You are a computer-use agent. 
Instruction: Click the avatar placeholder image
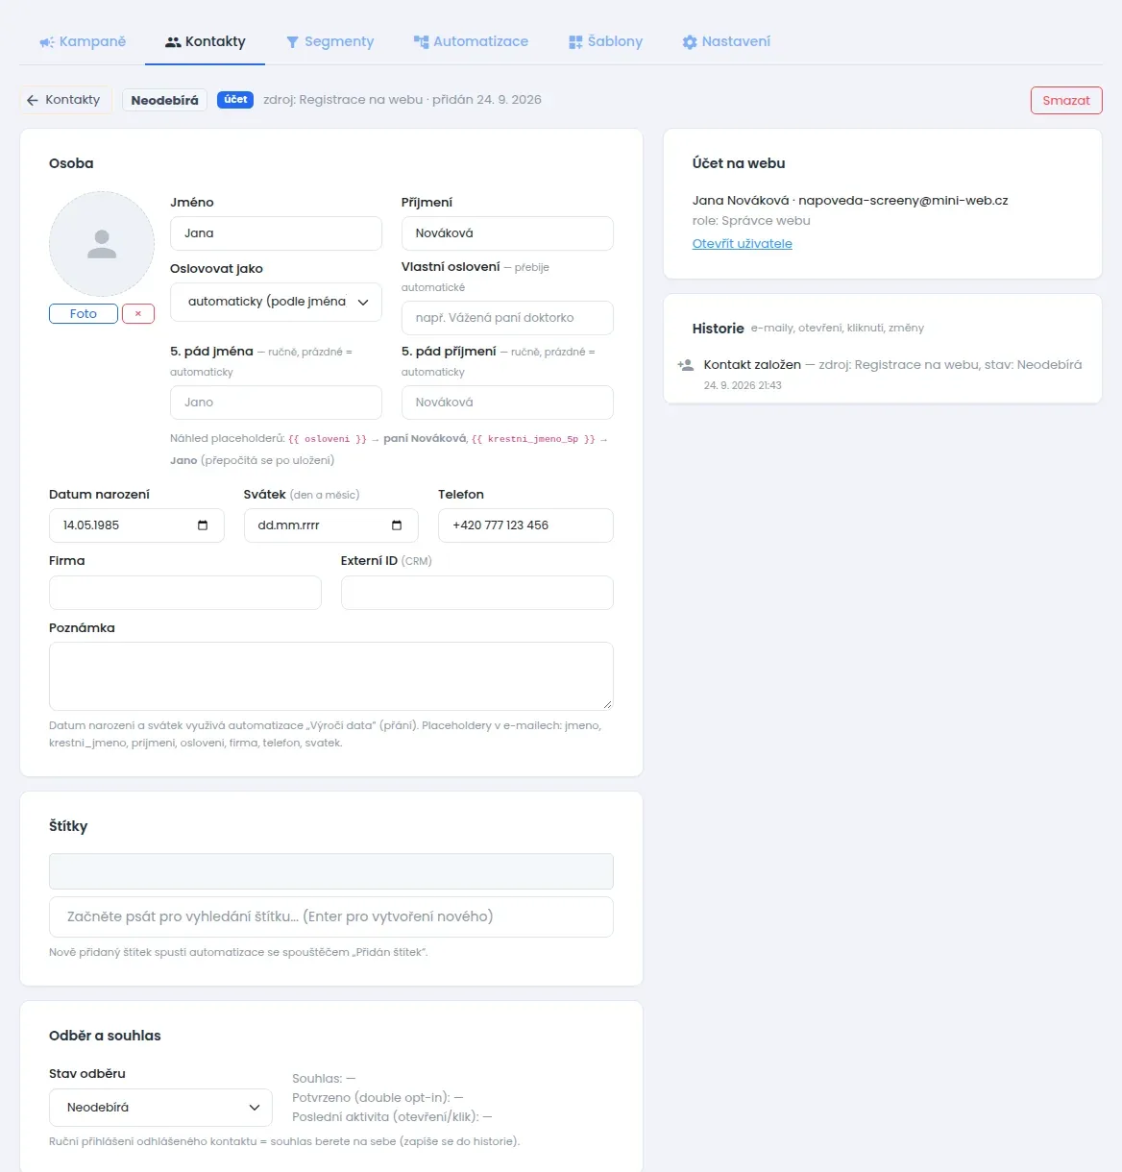pyautogui.click(x=102, y=244)
